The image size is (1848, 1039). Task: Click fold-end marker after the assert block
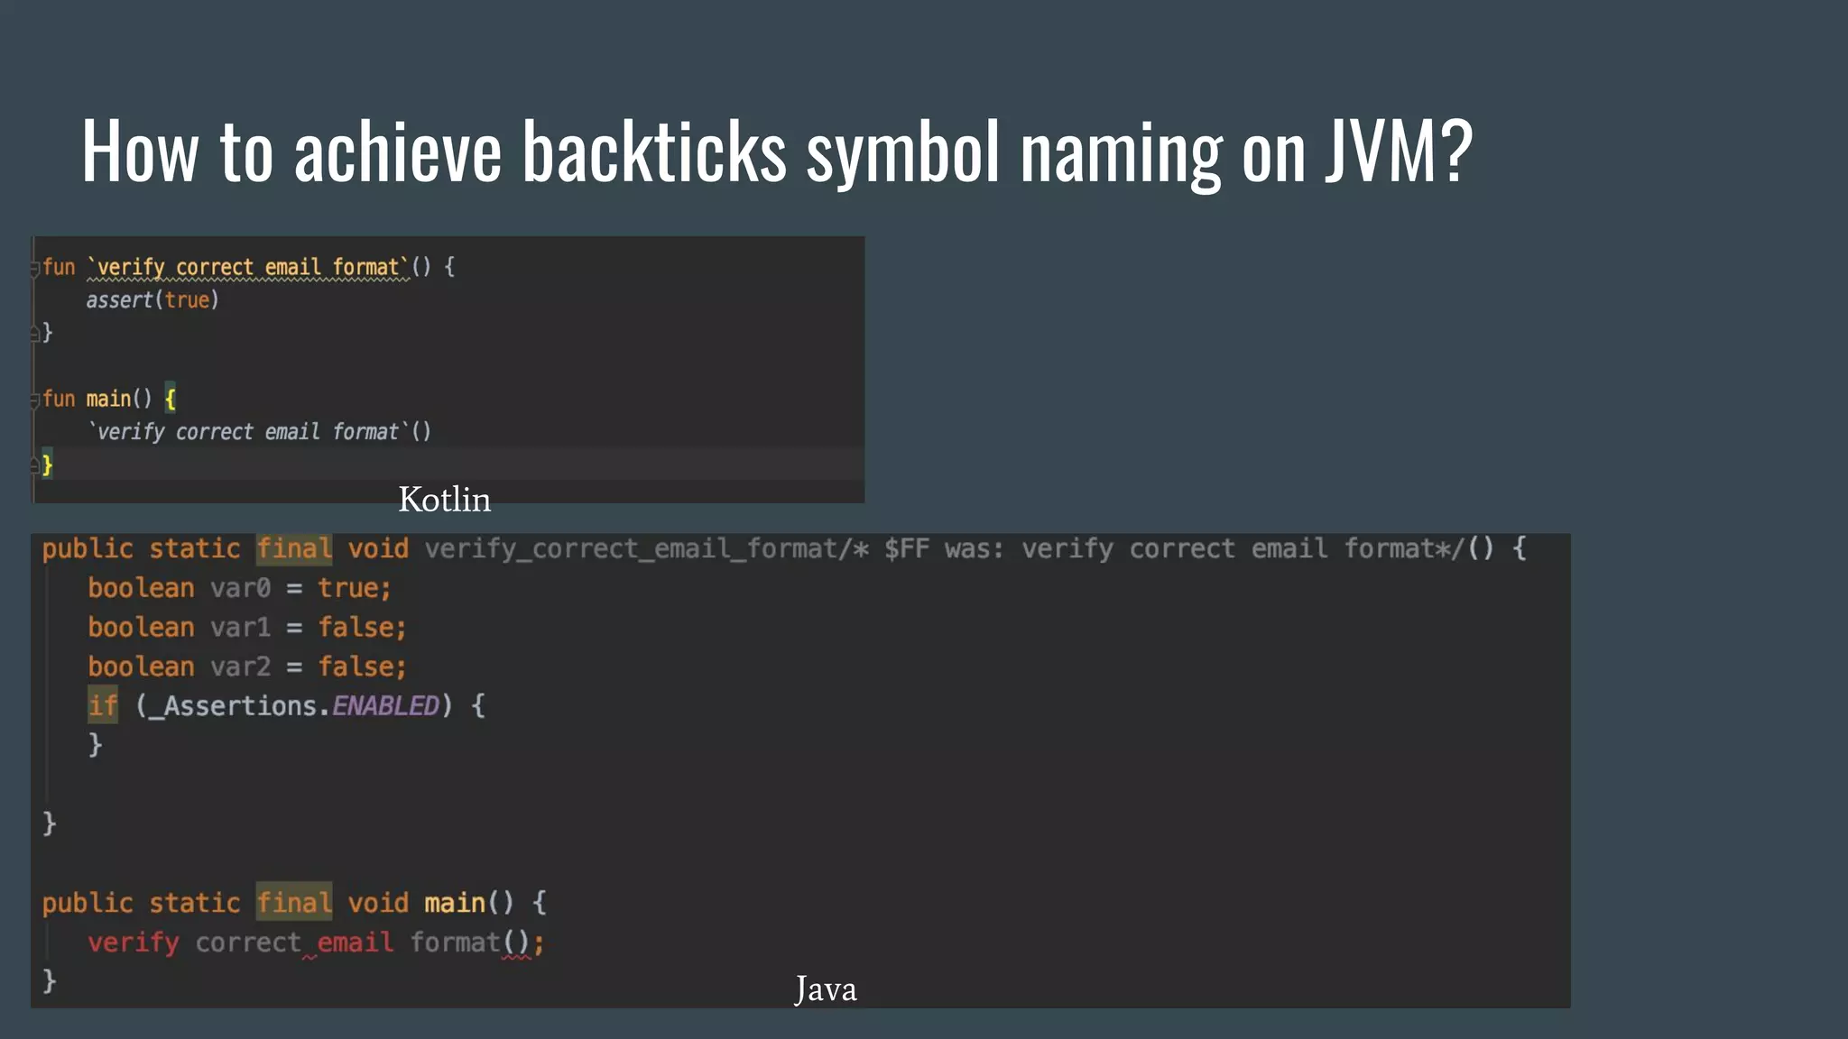[35, 333]
